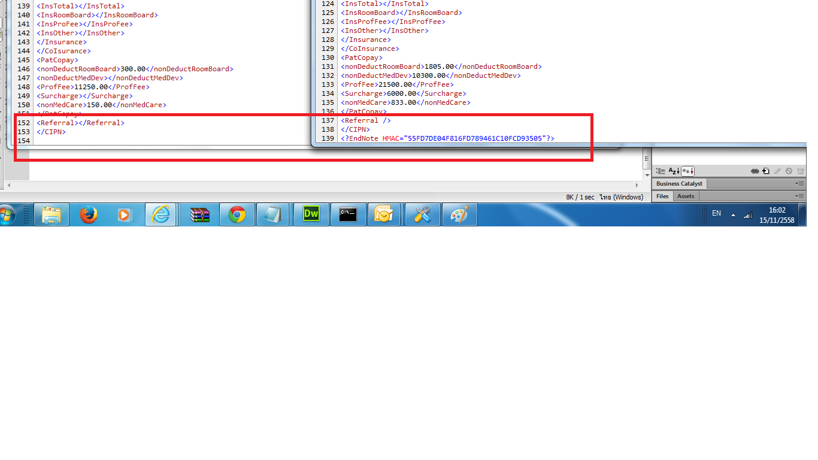This screenshot has height=460, width=818.
Task: Open the network signal tray icon
Action: point(747,215)
